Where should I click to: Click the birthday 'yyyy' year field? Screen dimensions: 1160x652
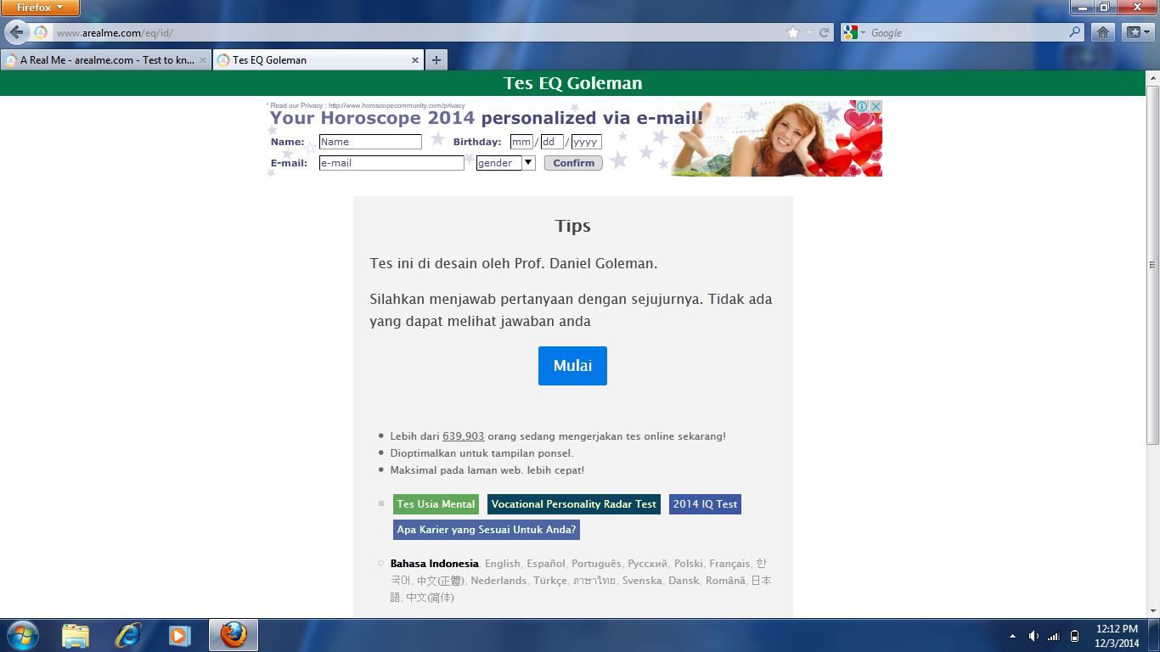coord(586,142)
